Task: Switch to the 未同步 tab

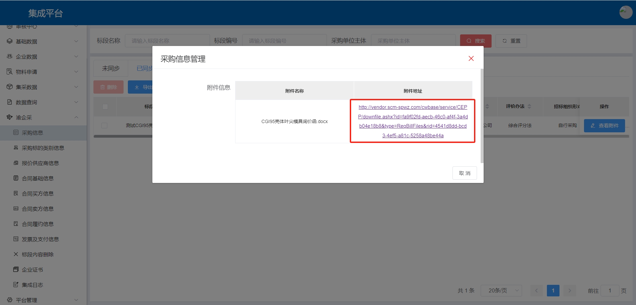Action: coord(111,68)
